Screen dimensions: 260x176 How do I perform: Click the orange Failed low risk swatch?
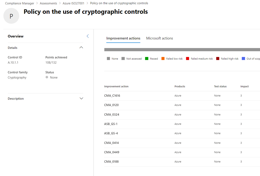tap(163, 59)
